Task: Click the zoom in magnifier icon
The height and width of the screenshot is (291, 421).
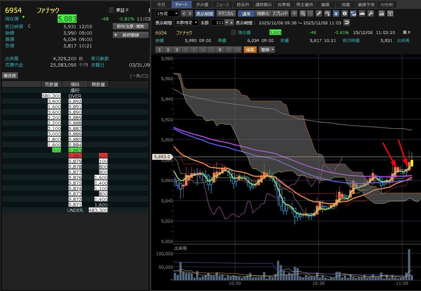Action: [303, 13]
